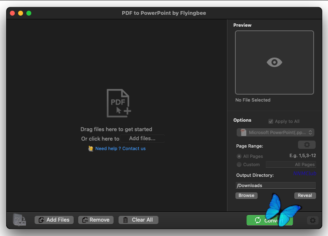Click the /Downloads output directory field

(275, 185)
